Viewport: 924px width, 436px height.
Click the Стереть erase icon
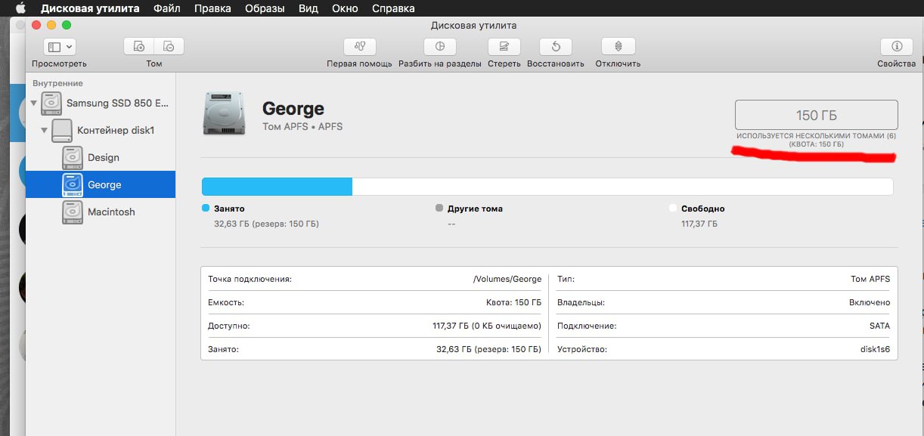point(504,46)
